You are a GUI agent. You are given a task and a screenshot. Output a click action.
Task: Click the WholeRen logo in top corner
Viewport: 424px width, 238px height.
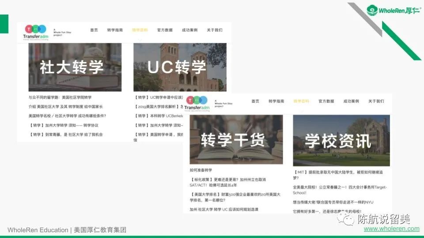[394, 10]
